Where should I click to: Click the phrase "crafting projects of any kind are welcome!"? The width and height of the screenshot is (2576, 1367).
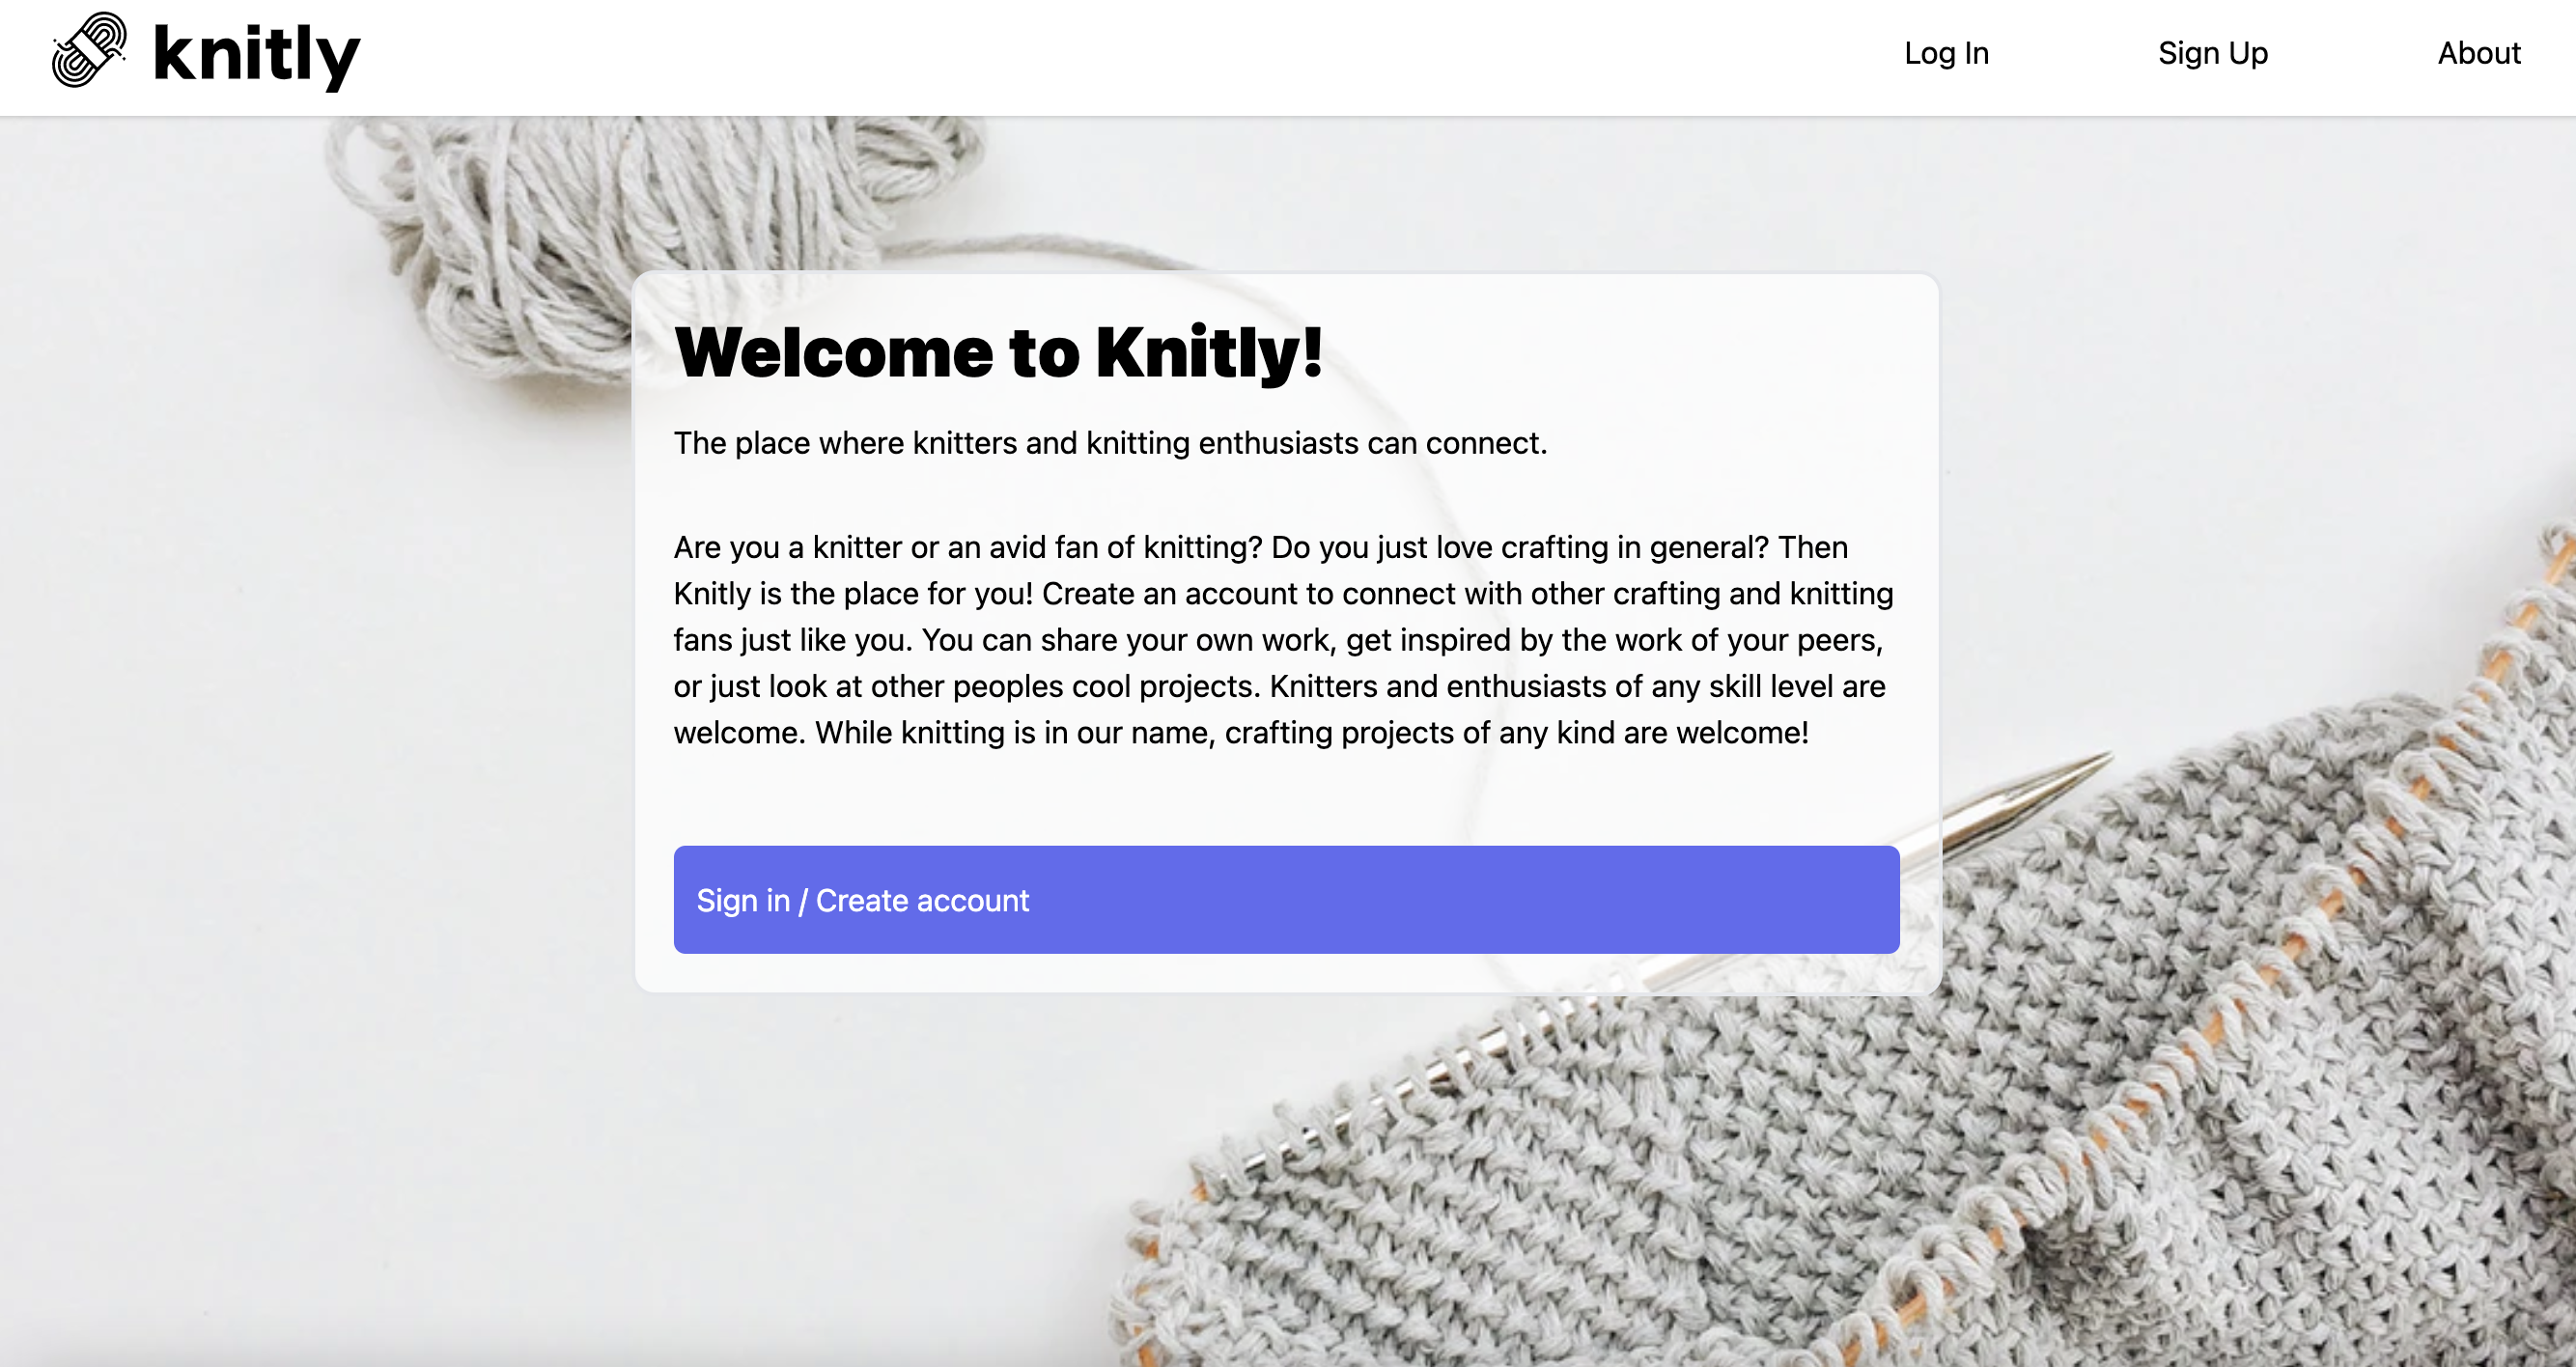[x=1516, y=732]
